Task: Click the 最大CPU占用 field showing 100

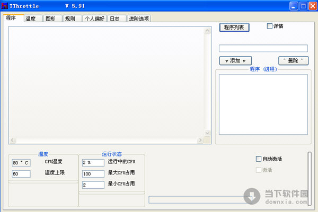Action: coord(93,174)
